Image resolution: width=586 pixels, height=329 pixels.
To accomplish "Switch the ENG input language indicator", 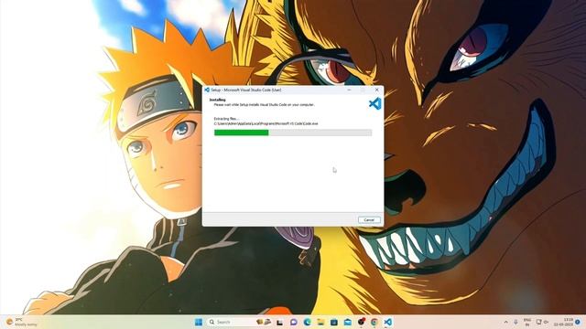I will point(527,322).
